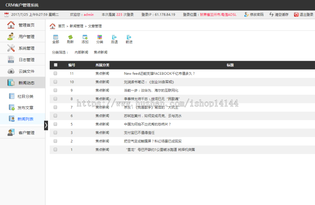Image resolution: width=315 pixels, height=205 pixels.
Task: Click the 客户管理 customer icon
Action: [x=11, y=132]
